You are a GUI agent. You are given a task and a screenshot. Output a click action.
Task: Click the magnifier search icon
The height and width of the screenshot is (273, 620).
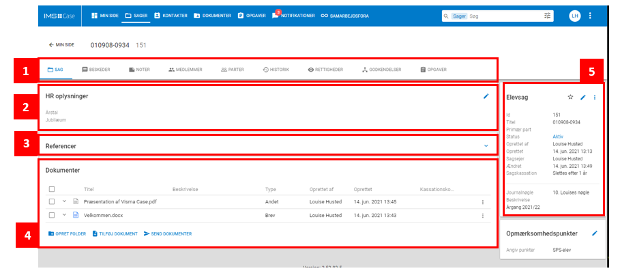point(446,16)
